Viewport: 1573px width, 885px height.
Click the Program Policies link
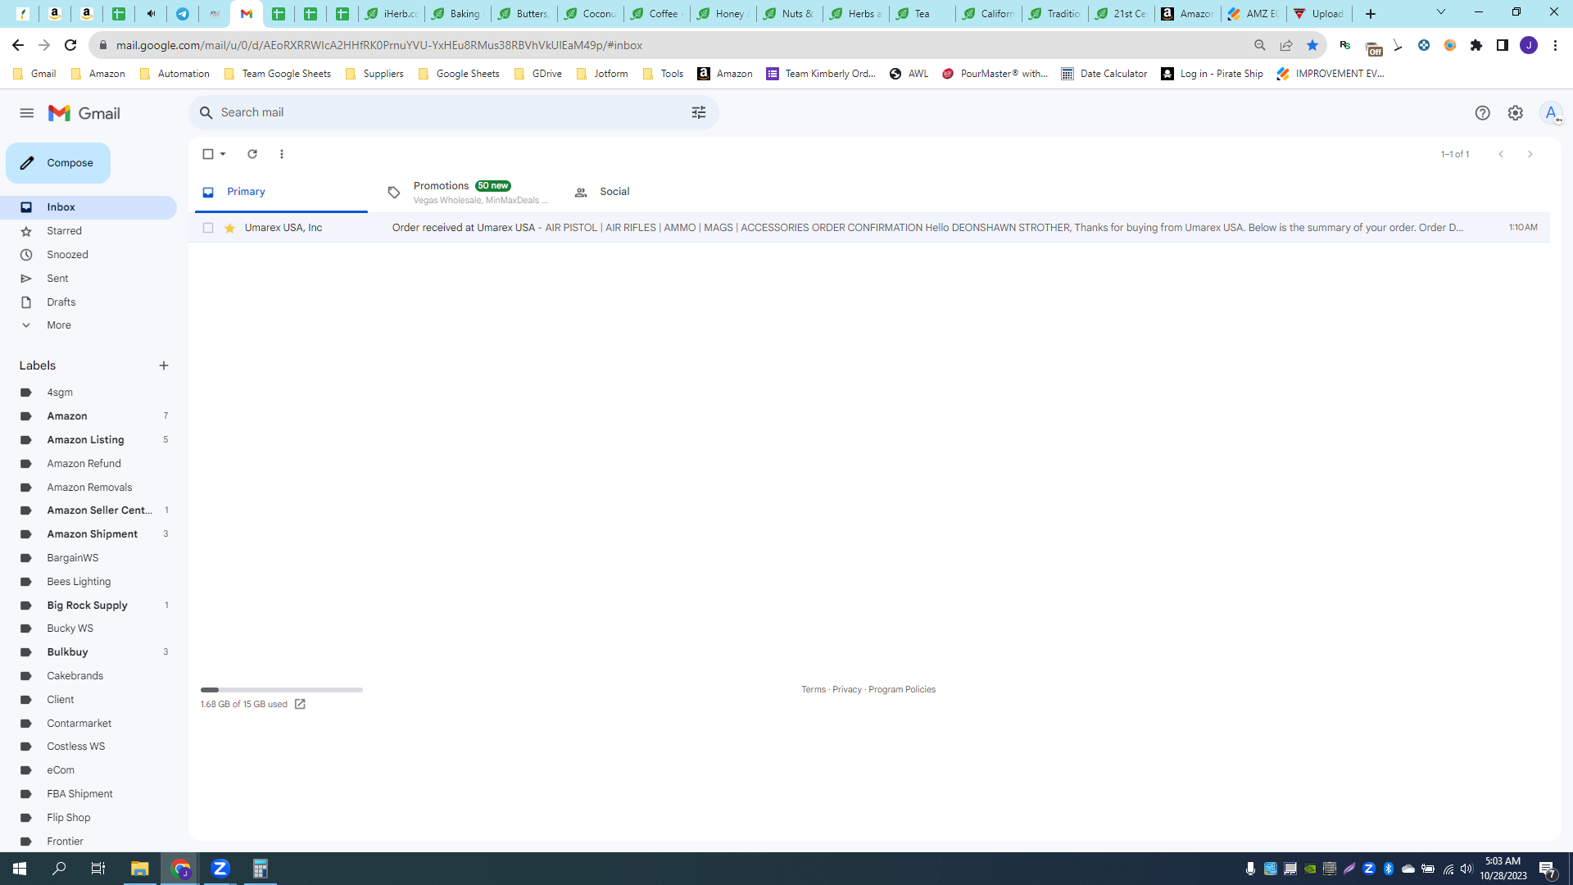click(x=902, y=690)
